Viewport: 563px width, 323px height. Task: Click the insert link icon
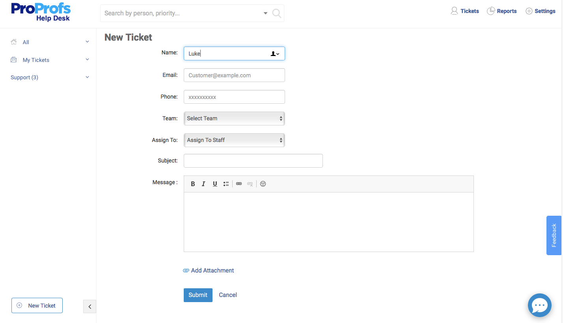[239, 184]
